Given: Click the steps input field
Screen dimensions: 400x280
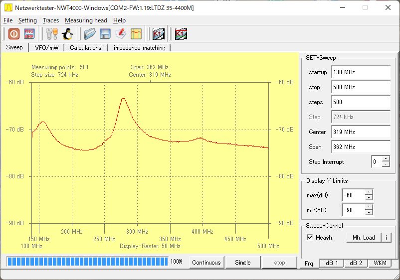Looking at the screenshot, I should point(361,102).
